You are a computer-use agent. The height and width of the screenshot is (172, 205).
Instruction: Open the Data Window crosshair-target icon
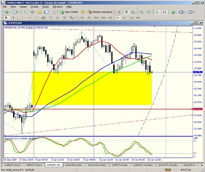[32, 12]
